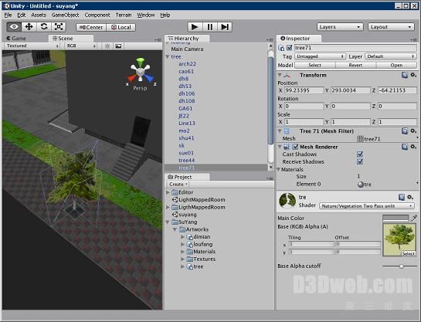Image resolution: width=421 pixels, height=322 pixels.
Task: Open the Terrain menu
Action: pyautogui.click(x=124, y=15)
